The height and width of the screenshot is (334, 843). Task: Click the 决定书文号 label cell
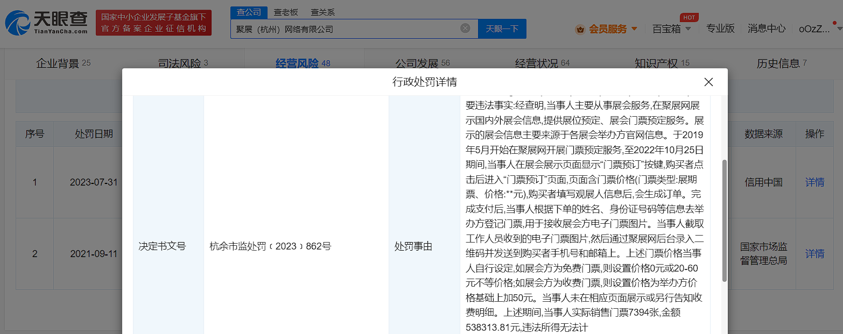163,246
